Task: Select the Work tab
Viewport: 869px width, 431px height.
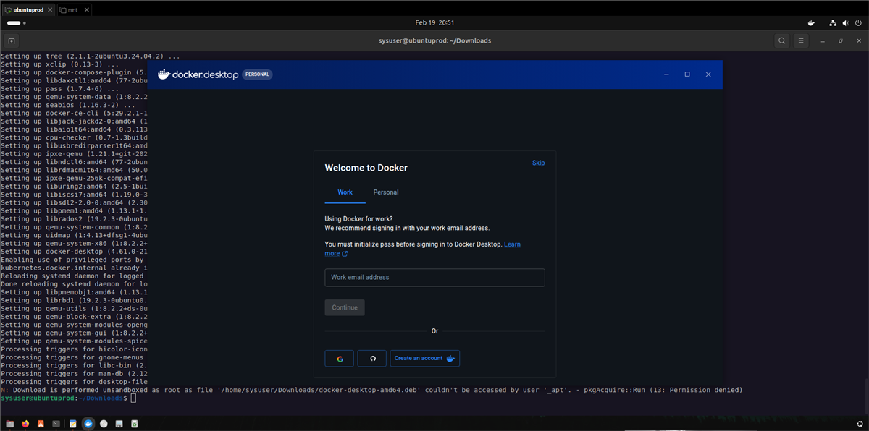Action: coord(345,192)
